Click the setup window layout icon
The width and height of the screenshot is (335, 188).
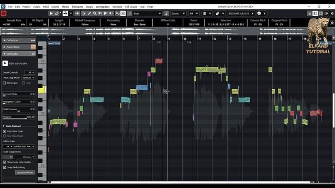click(x=326, y=14)
